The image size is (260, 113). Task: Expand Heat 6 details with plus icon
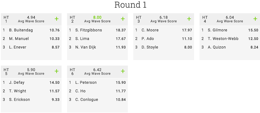click(123, 71)
